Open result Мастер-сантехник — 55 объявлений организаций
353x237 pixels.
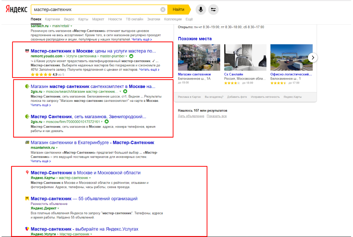pos(84,199)
